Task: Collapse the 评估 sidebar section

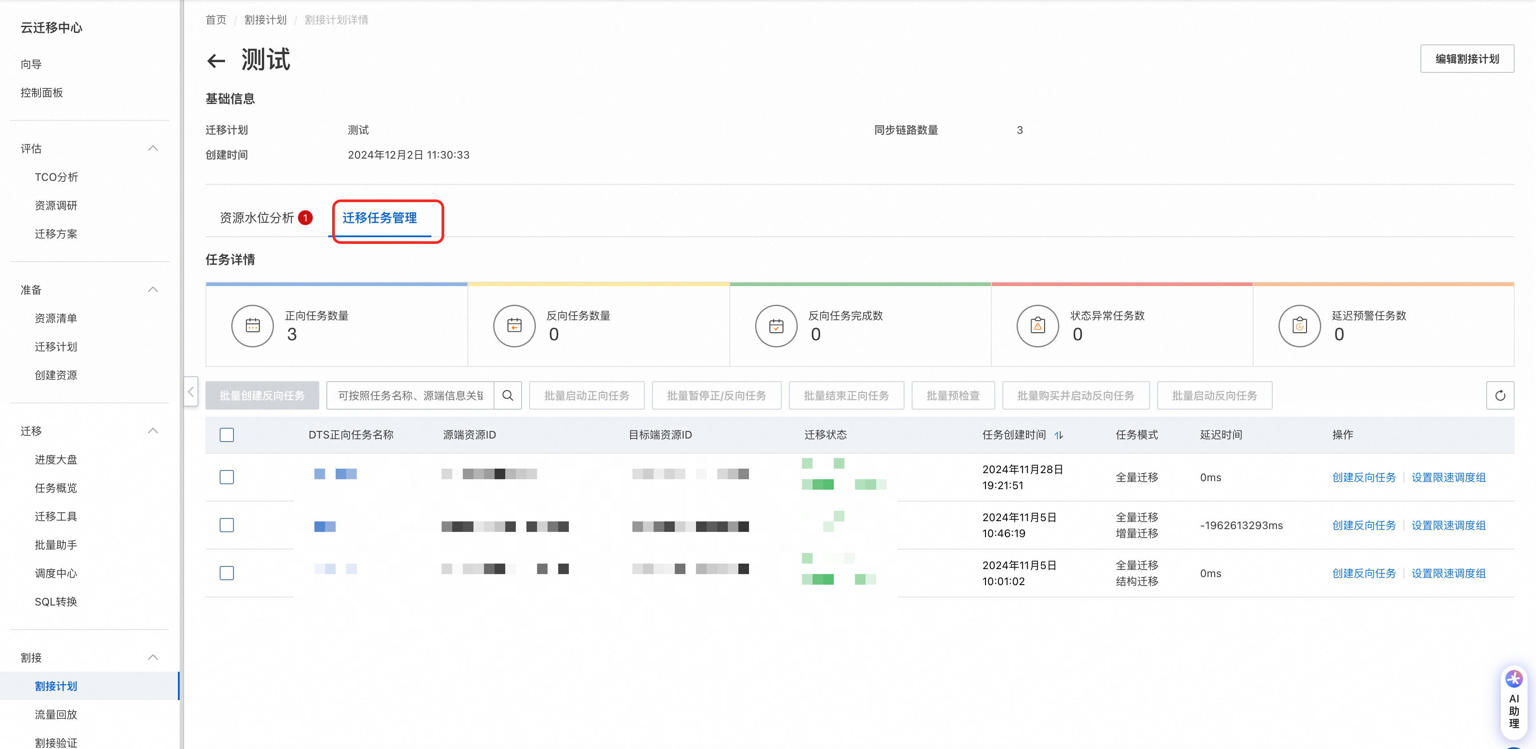Action: (x=153, y=148)
